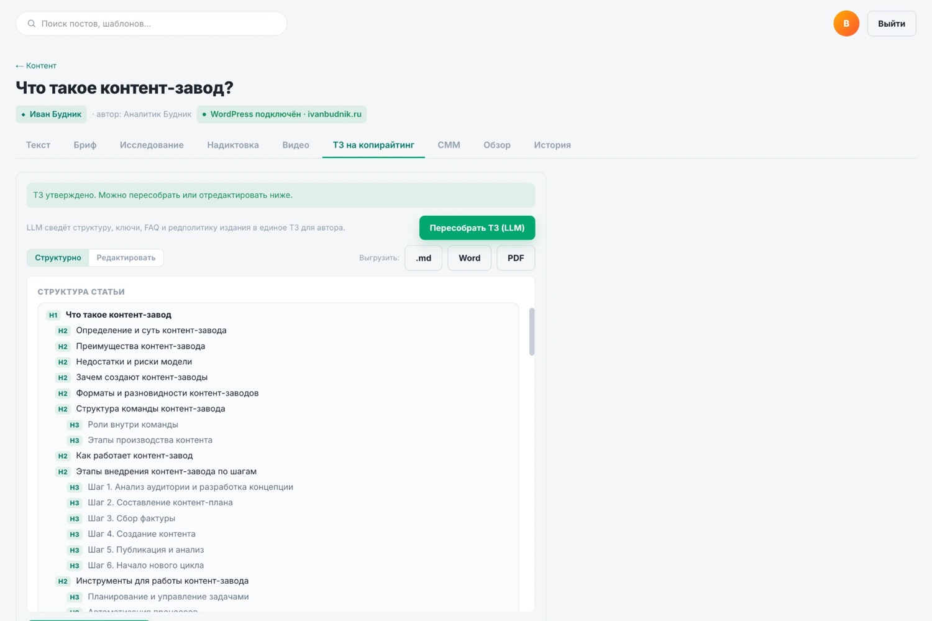
Task: Click H2 badge next to Преимущества контент-завода
Action: coord(63,346)
